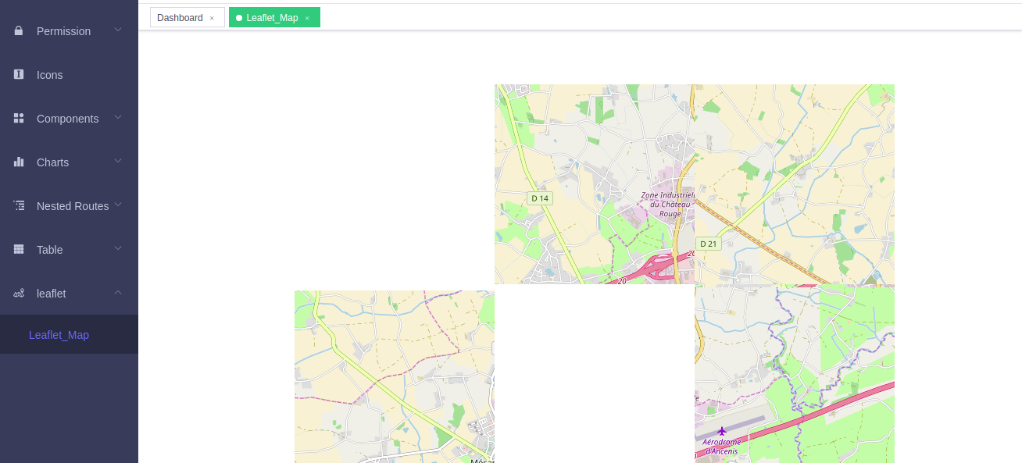
Task: Expand the Components menu chevron
Action: coord(118,118)
